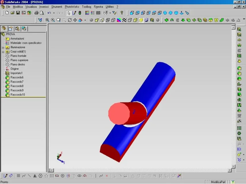Select the Piano frontale plane

(x=18, y=56)
